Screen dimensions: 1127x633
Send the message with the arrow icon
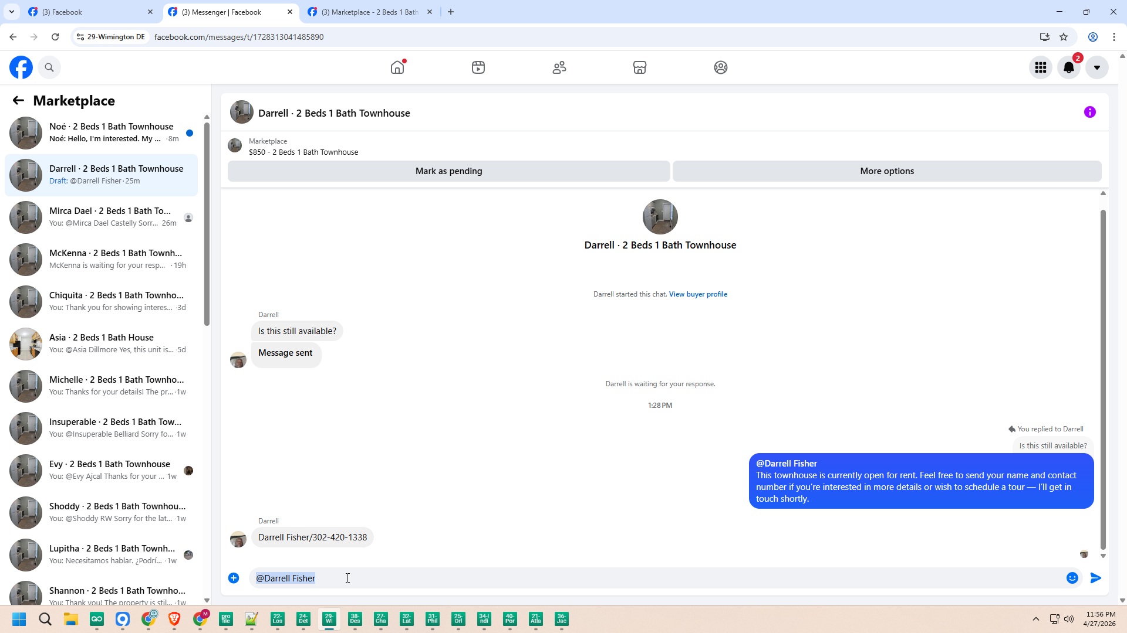(1096, 578)
